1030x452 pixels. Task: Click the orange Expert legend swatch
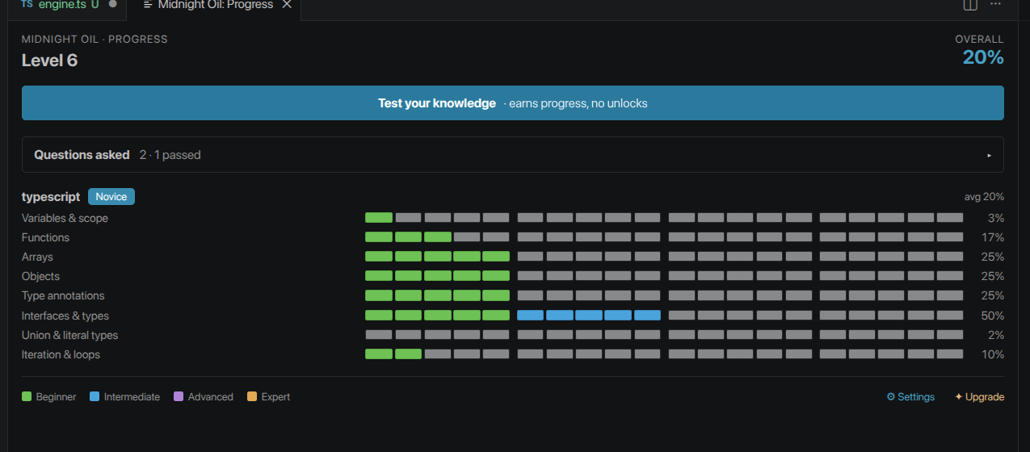(252, 397)
